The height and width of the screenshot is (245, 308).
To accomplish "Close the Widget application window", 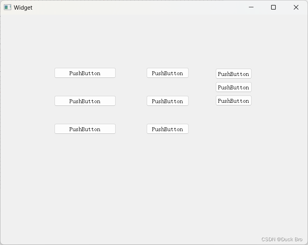I will click(x=296, y=7).
